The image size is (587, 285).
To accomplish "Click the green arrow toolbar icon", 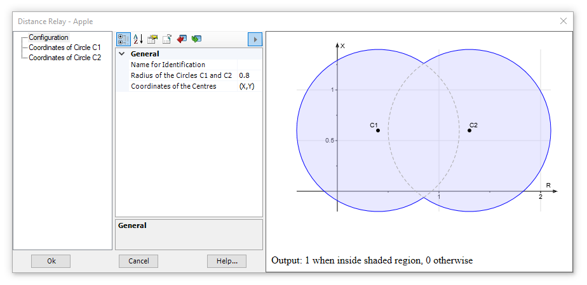I will (196, 39).
